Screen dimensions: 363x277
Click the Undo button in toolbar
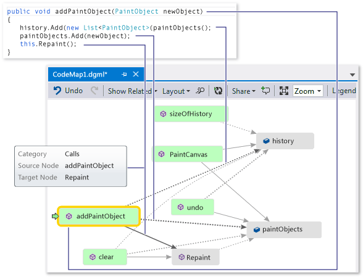(x=68, y=91)
